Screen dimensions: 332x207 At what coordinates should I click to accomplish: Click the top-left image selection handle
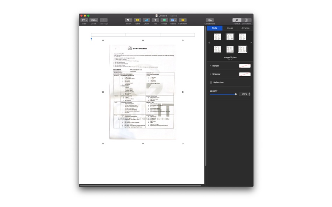[x=103, y=40]
